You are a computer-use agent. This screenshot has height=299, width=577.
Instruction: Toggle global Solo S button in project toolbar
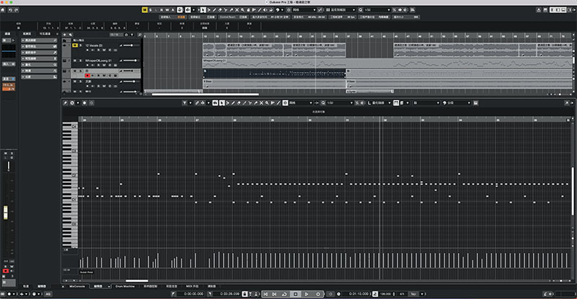pos(151,10)
